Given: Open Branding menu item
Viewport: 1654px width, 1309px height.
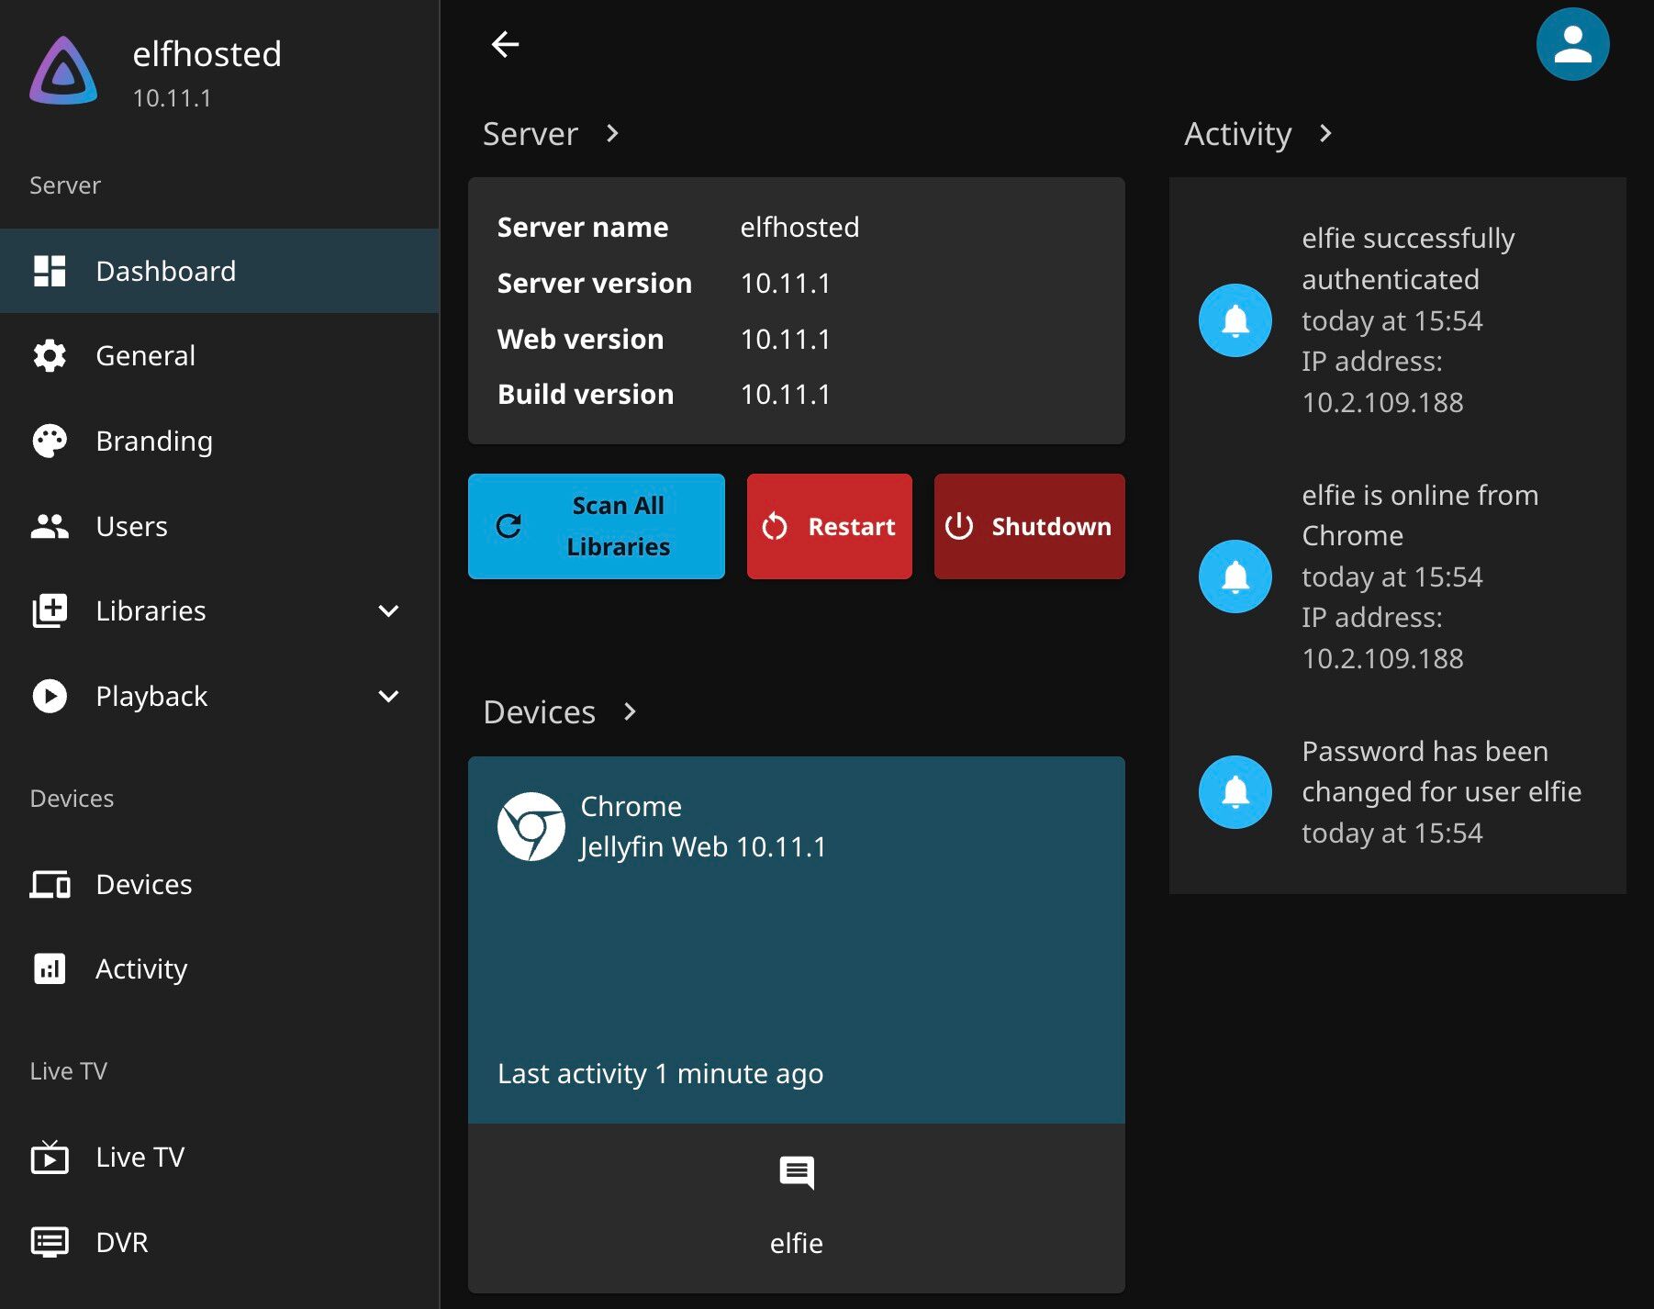Looking at the screenshot, I should coord(219,441).
